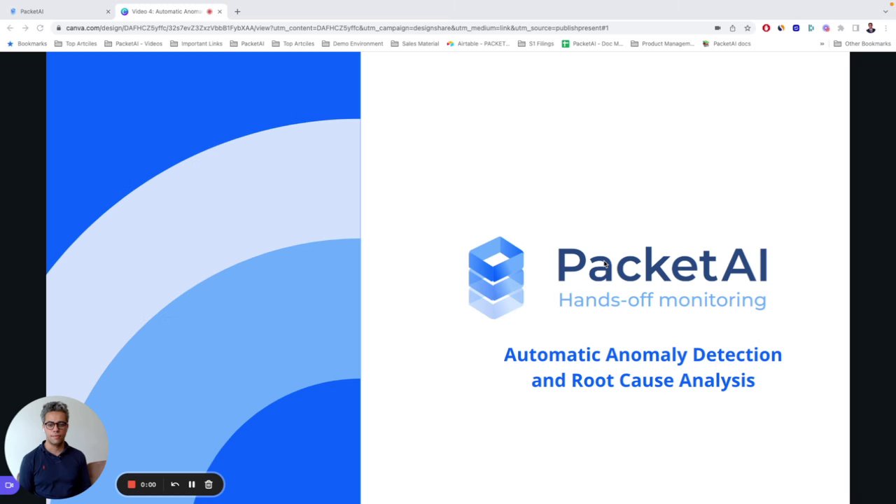Open the teal bar-shaped extension icon
The height and width of the screenshot is (504, 896).
click(x=811, y=28)
